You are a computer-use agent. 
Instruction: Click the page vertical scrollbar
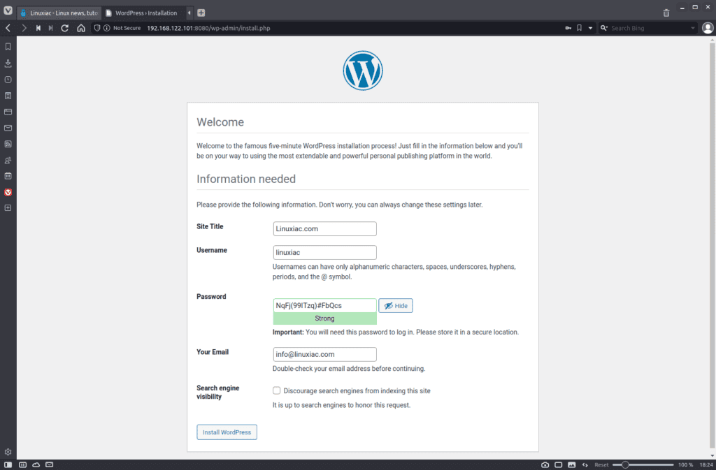(712, 244)
